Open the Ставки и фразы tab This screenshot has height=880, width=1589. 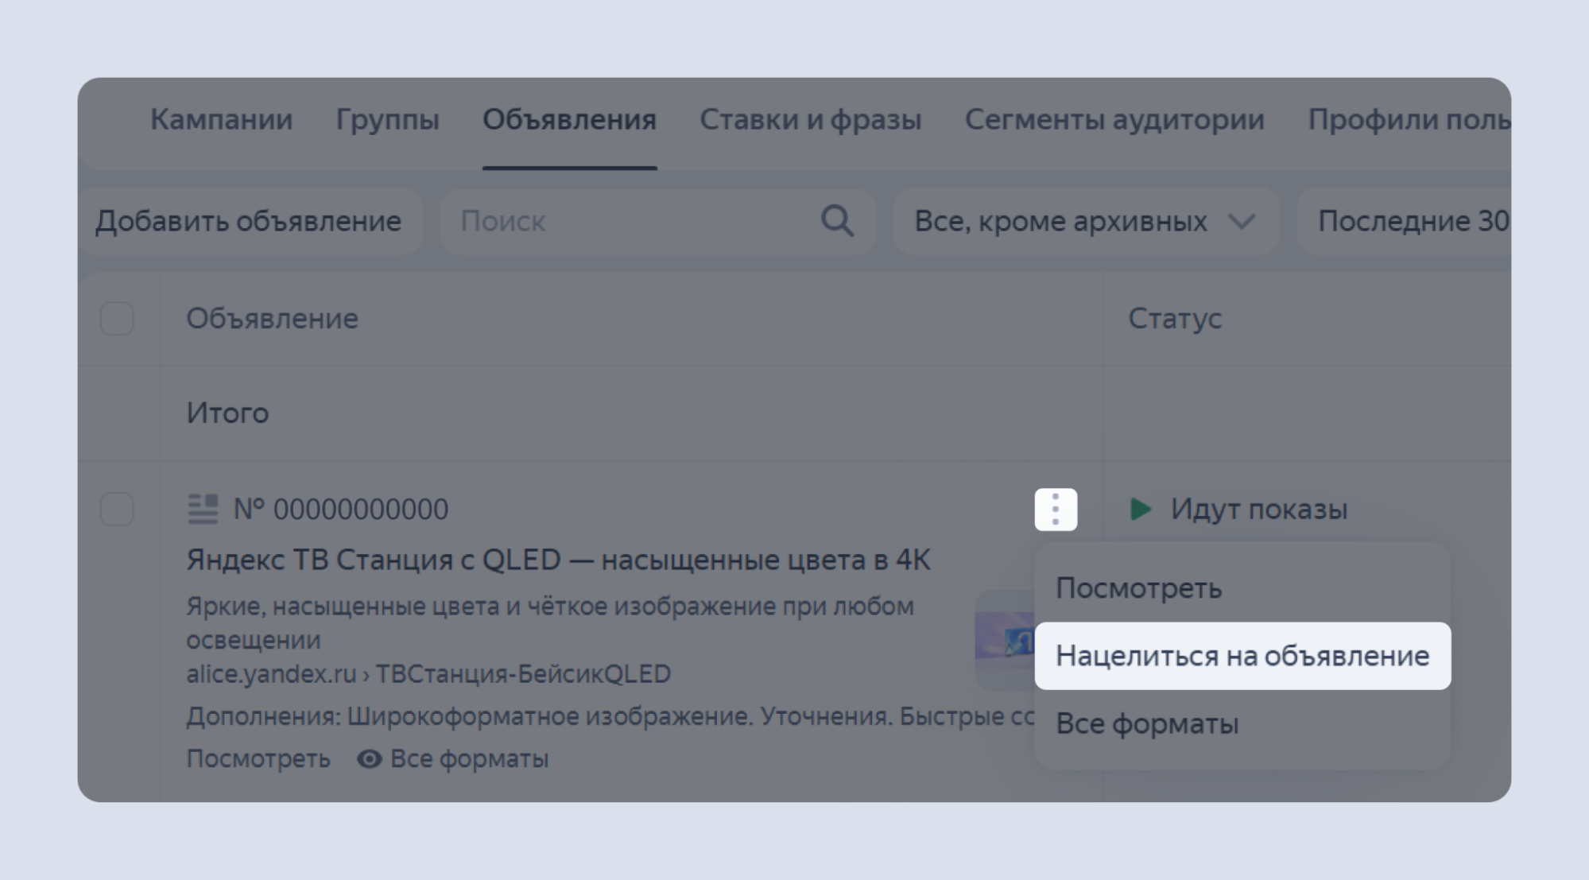(x=810, y=120)
